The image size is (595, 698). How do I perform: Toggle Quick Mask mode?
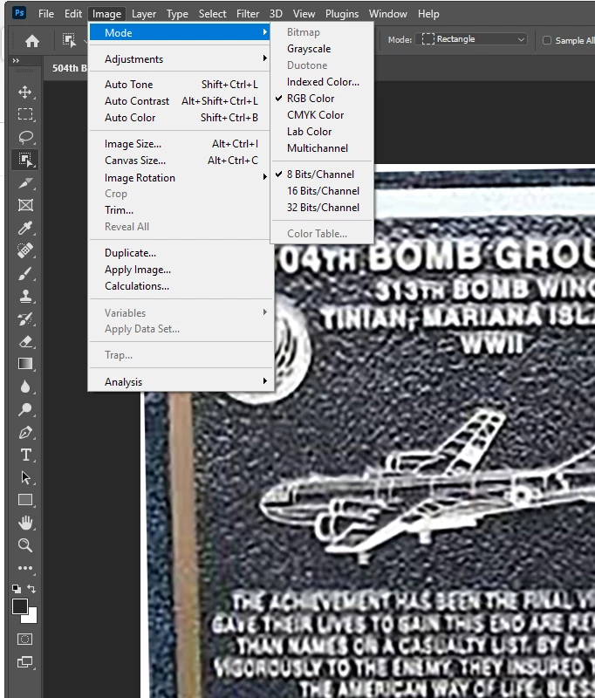(24, 640)
